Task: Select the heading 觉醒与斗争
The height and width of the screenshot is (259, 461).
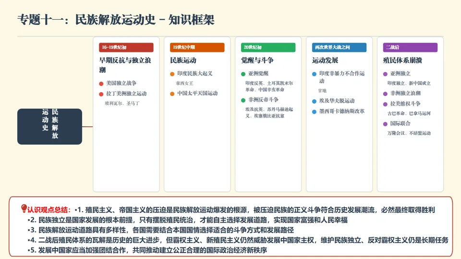Action: pyautogui.click(x=257, y=60)
